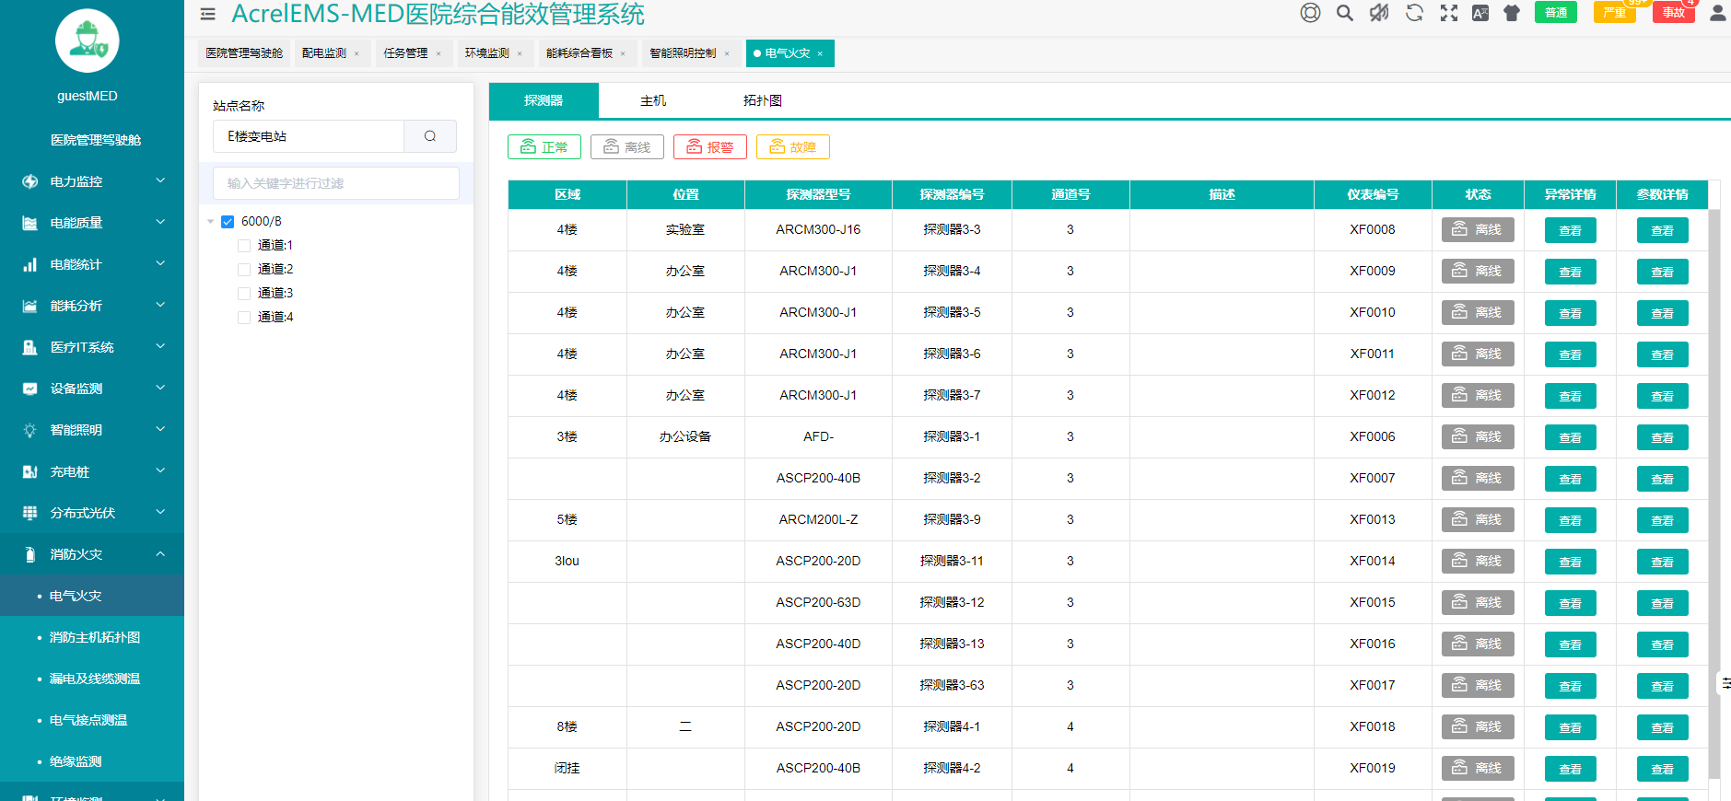The image size is (1731, 801).
Task: Enter fullscreen with the expand arrows icon
Action: click(1449, 13)
